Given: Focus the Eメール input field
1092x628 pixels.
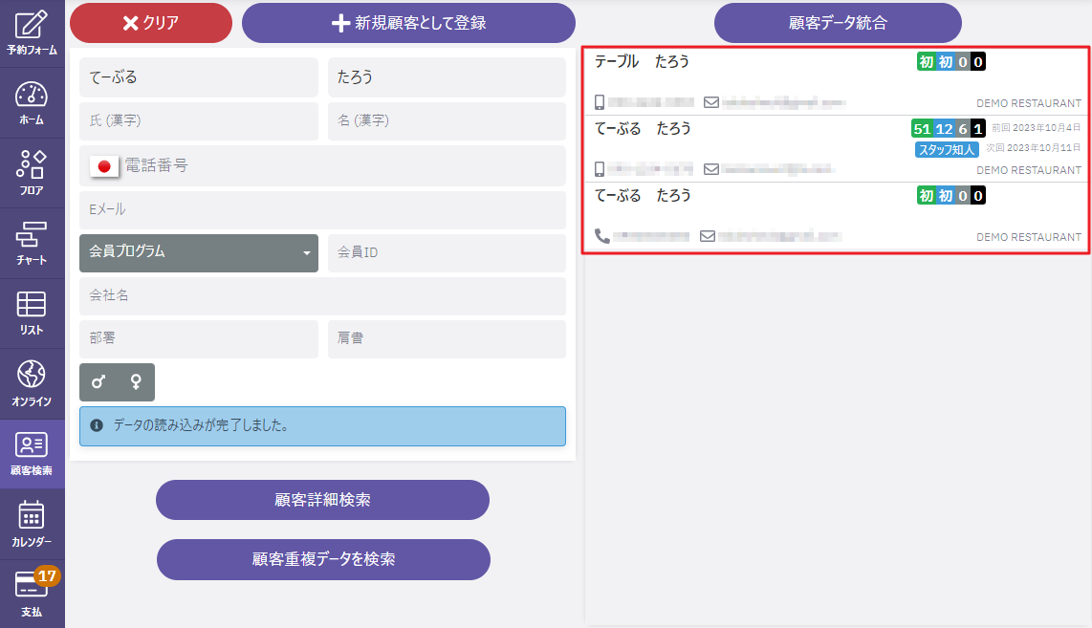Looking at the screenshot, I should pos(322,209).
